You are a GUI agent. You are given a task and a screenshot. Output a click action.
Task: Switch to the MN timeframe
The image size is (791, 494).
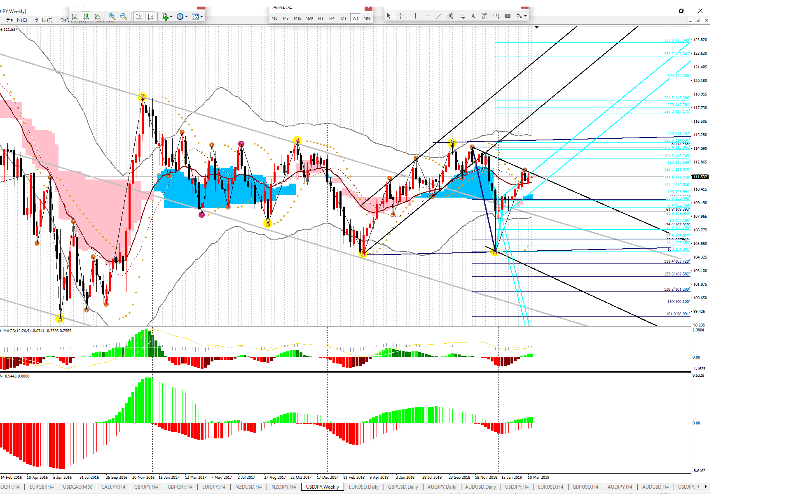366,18
